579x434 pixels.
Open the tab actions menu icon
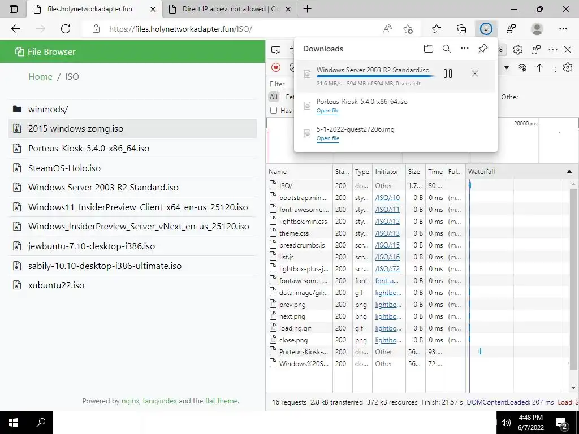point(14,9)
